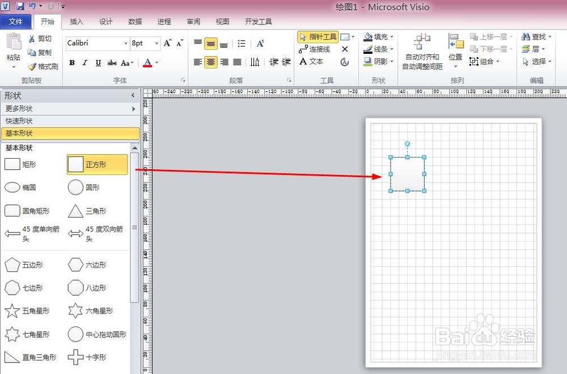Toggle middle vertical alignment
This screenshot has width=567, height=374.
pyautogui.click(x=211, y=44)
